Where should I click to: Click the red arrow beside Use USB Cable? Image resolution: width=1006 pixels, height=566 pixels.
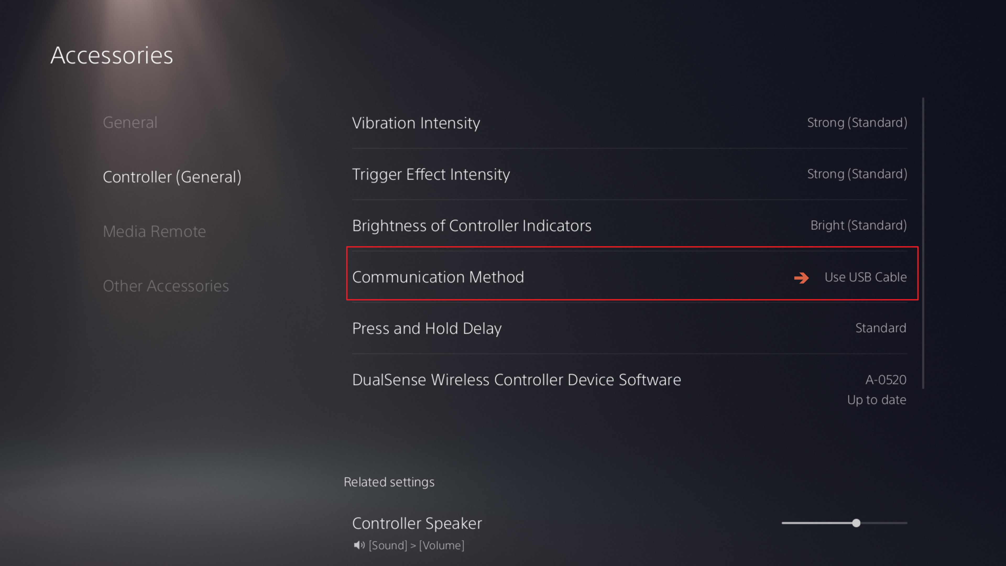pyautogui.click(x=801, y=278)
